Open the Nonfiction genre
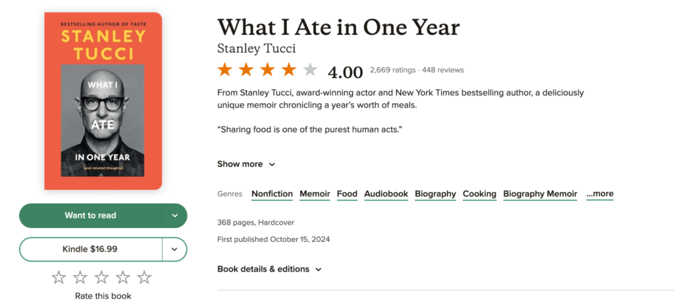This screenshot has width=674, height=301. (272, 194)
